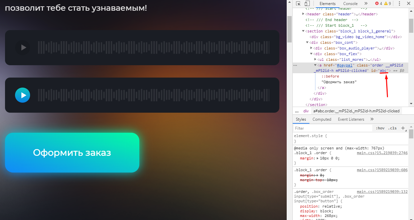
Task: Expand the list_mores ul node
Action: tap(315, 60)
